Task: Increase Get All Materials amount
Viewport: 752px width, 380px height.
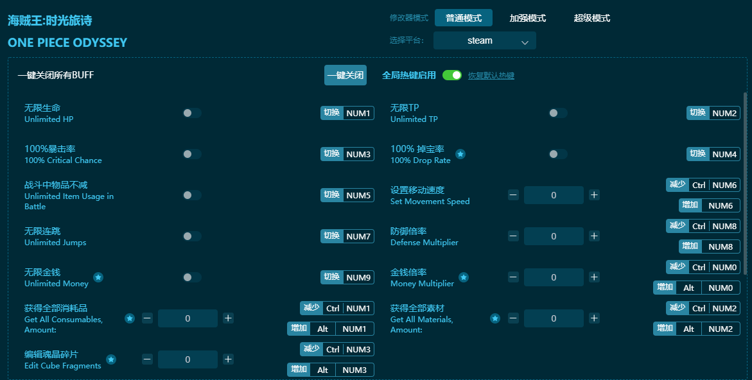Action: [x=594, y=318]
